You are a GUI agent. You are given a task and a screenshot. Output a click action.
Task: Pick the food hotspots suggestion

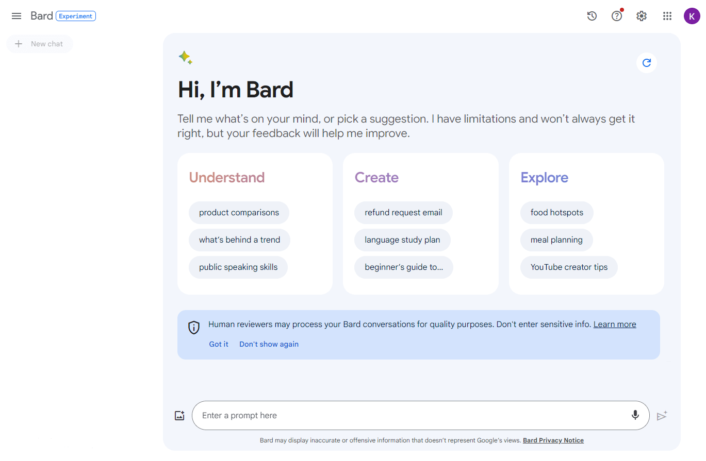[x=557, y=213]
